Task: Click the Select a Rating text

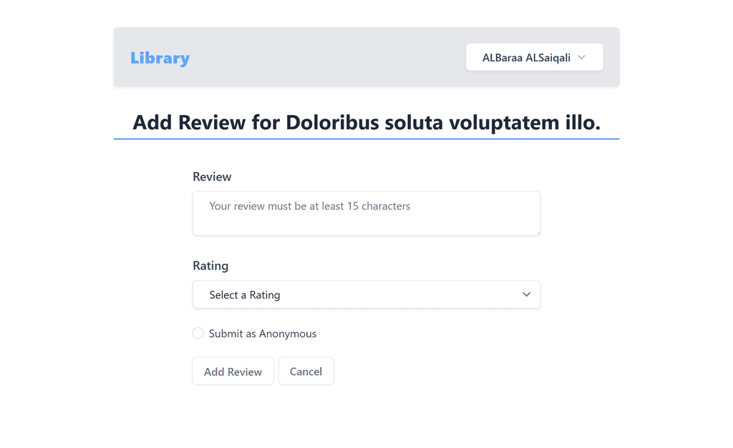Action: [x=244, y=295]
